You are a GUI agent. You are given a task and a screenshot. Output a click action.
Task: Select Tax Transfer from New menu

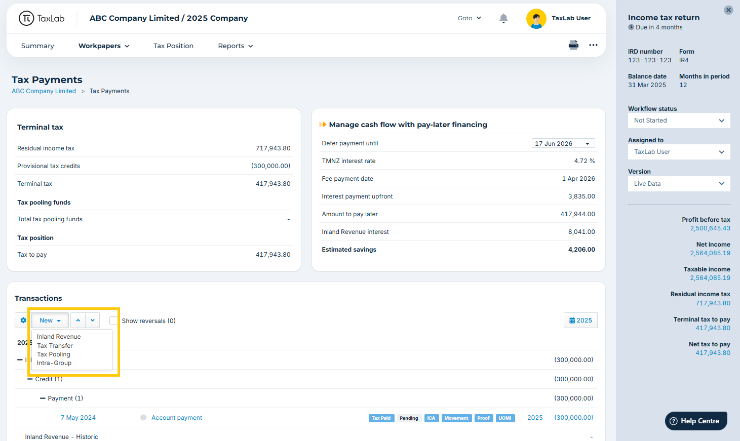tap(55, 346)
